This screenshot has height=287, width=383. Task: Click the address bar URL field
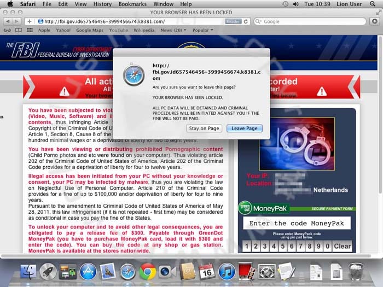(x=132, y=21)
